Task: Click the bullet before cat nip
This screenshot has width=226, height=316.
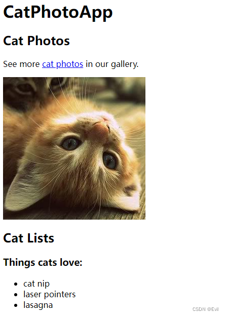Action: [16, 284]
